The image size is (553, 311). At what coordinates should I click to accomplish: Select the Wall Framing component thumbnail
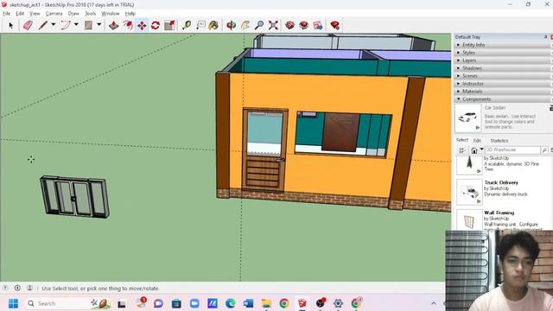tap(469, 221)
